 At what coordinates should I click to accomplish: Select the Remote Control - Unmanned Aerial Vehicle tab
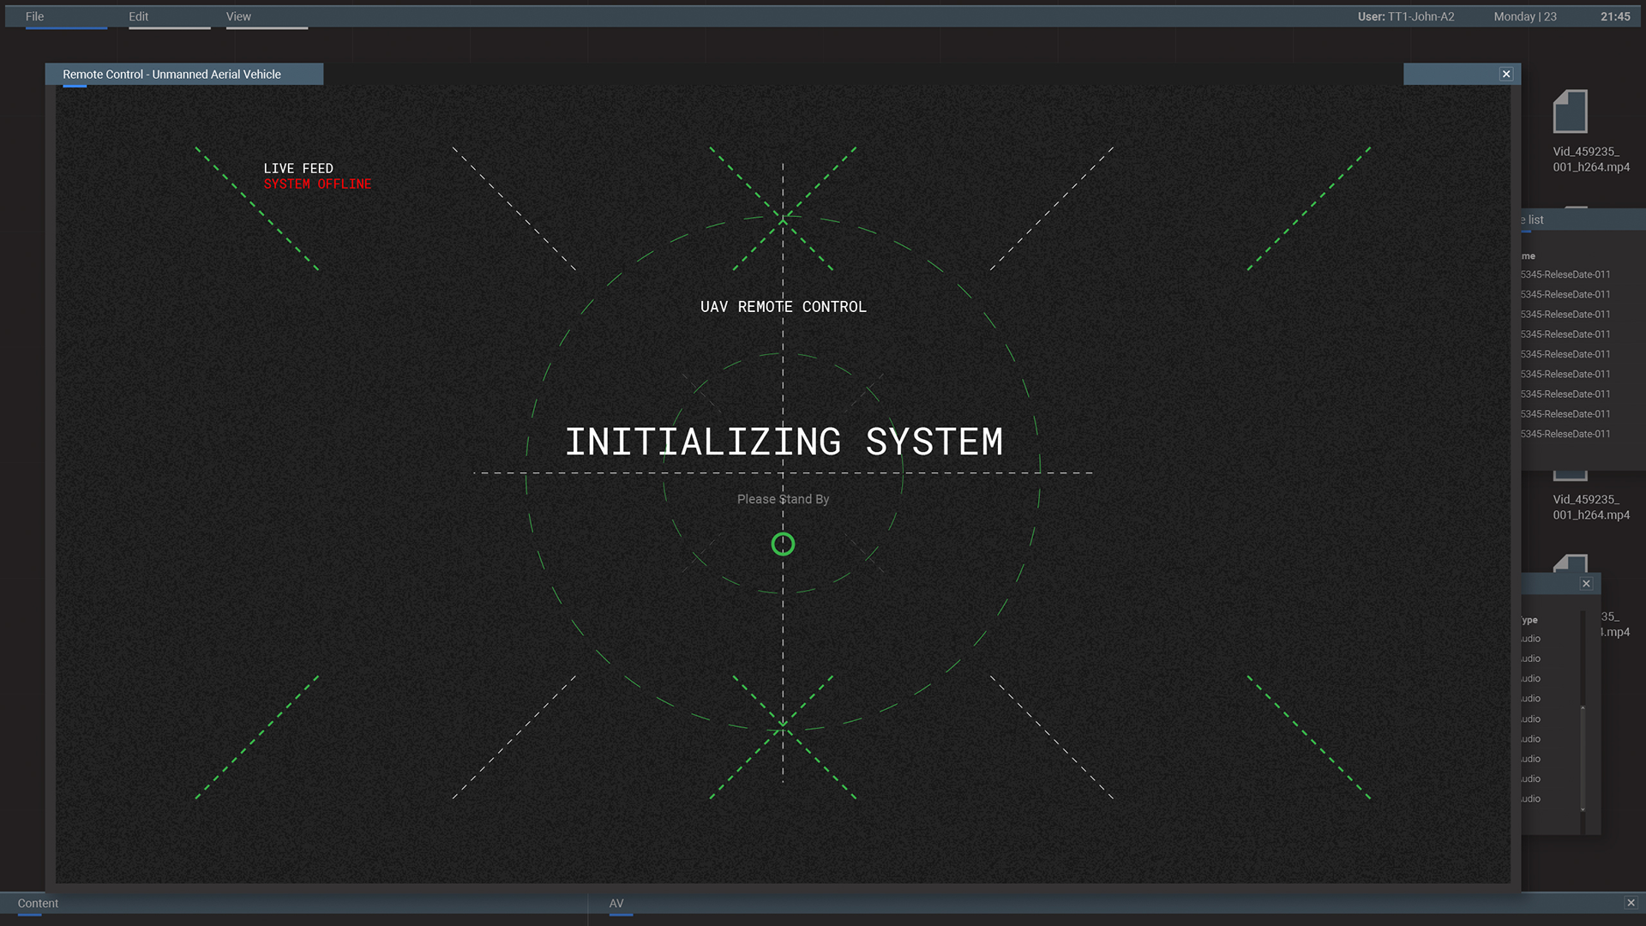tap(171, 75)
